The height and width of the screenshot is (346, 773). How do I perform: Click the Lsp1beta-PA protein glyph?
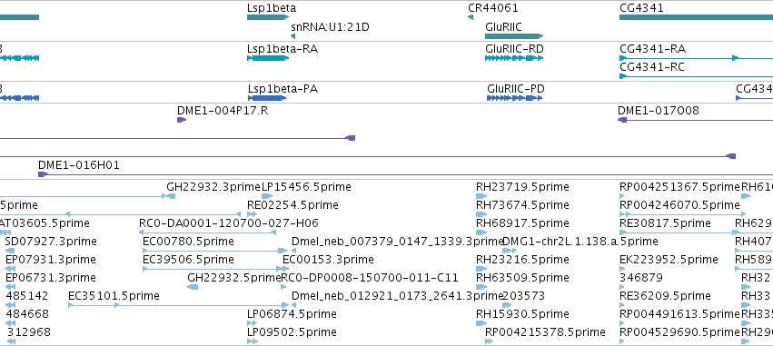point(267,98)
